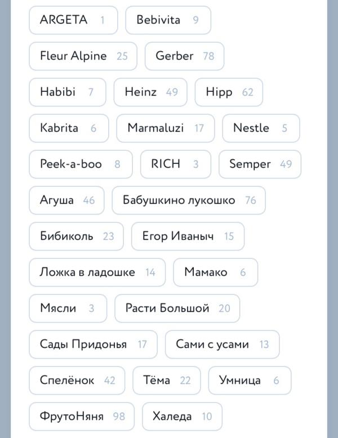Screen dimensions: 338x438
Task: Choose the Semper brand tag
Action: [260, 164]
